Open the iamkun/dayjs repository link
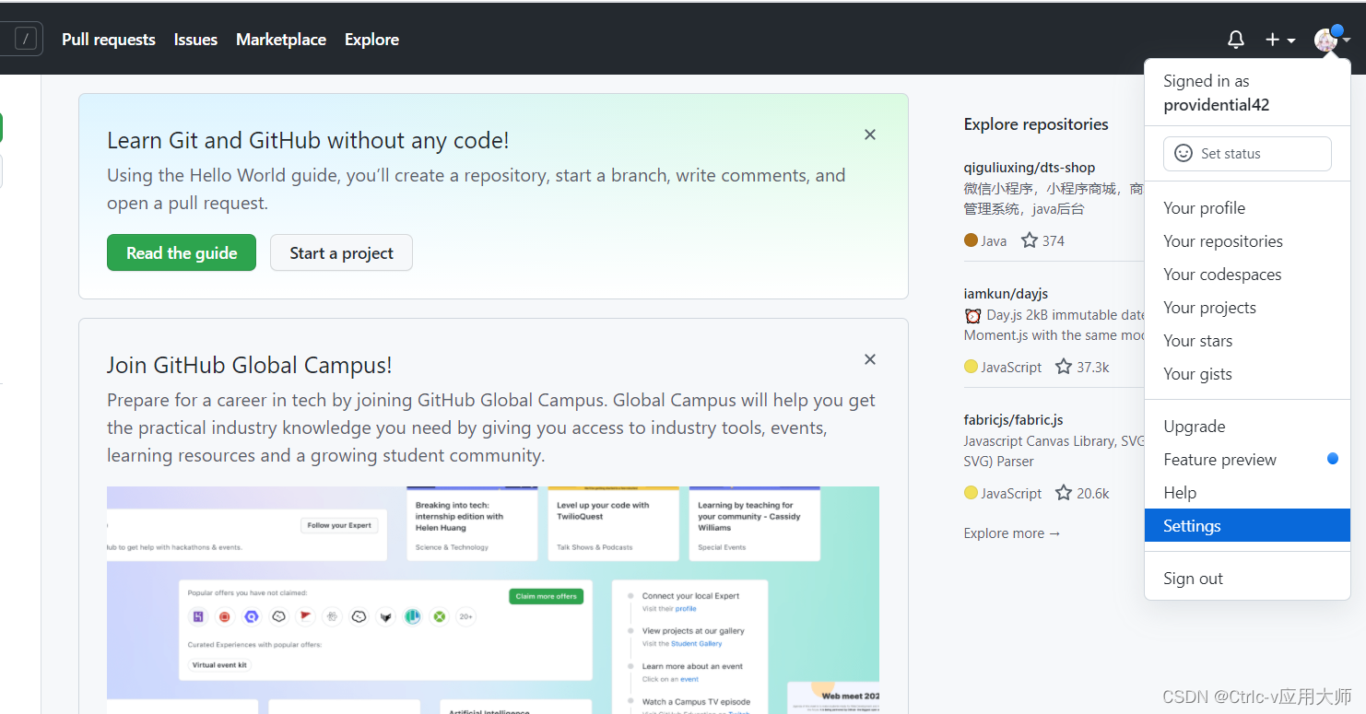1366x714 pixels. click(1006, 294)
